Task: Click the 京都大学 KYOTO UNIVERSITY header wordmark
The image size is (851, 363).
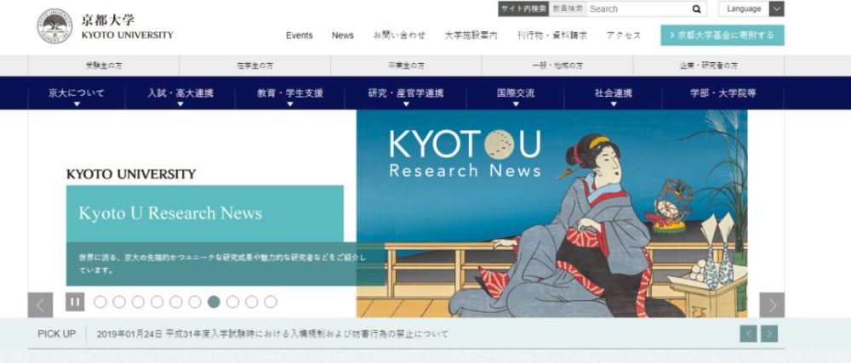Action: [x=128, y=27]
